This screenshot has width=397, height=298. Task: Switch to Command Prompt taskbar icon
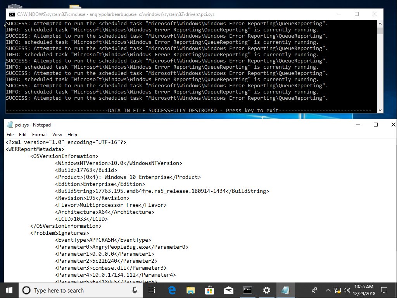click(247, 290)
